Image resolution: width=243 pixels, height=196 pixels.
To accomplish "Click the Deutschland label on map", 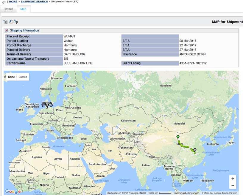I will click(x=46, y=113).
